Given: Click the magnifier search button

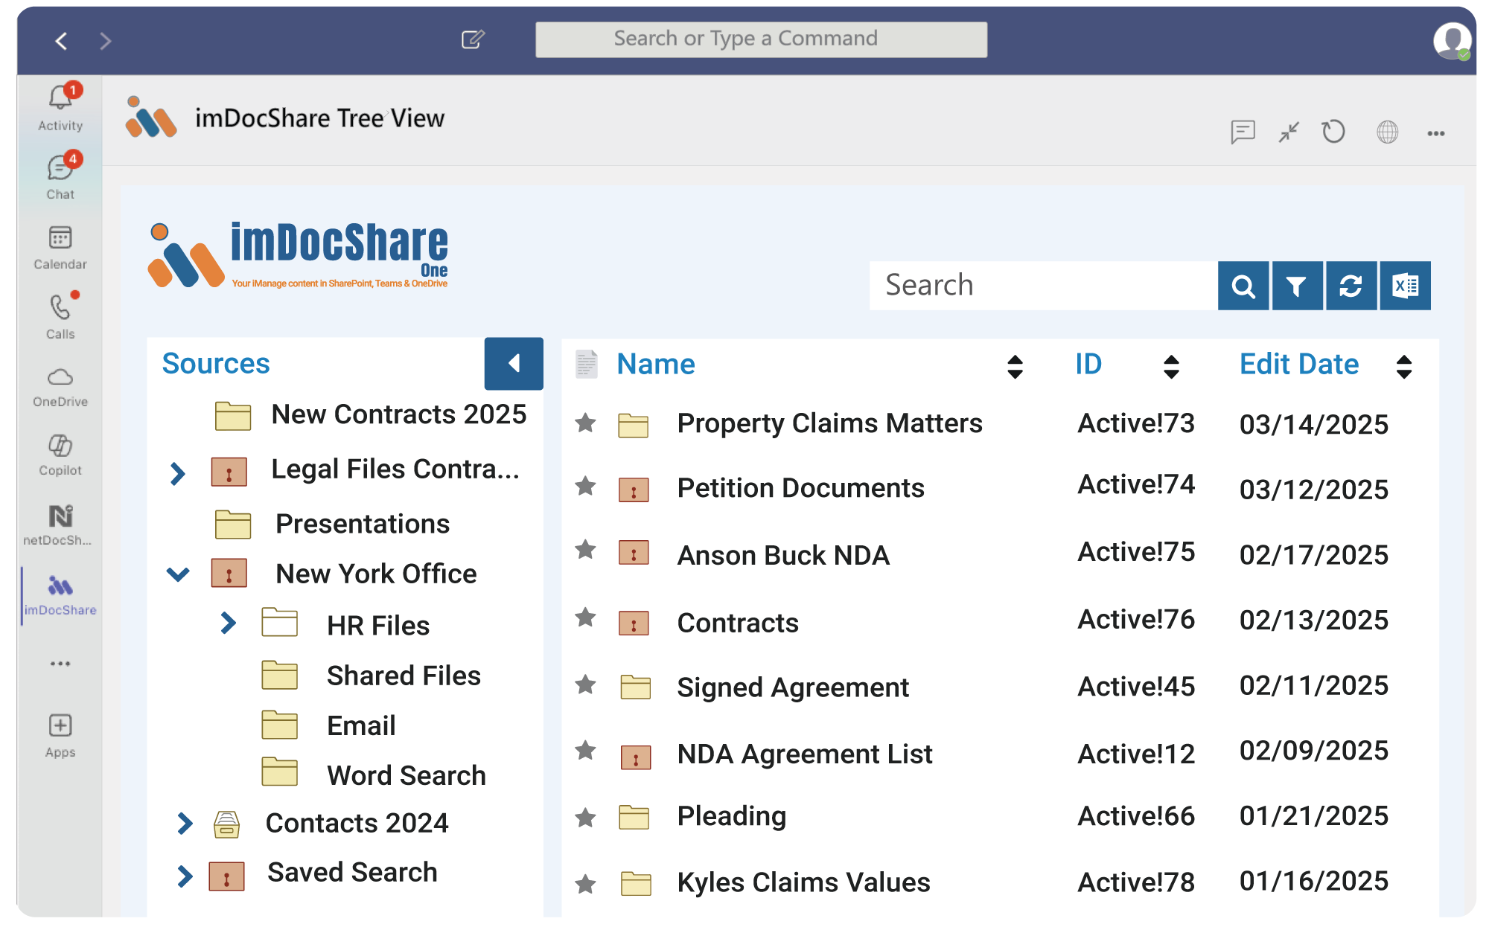Looking at the screenshot, I should pyautogui.click(x=1243, y=286).
